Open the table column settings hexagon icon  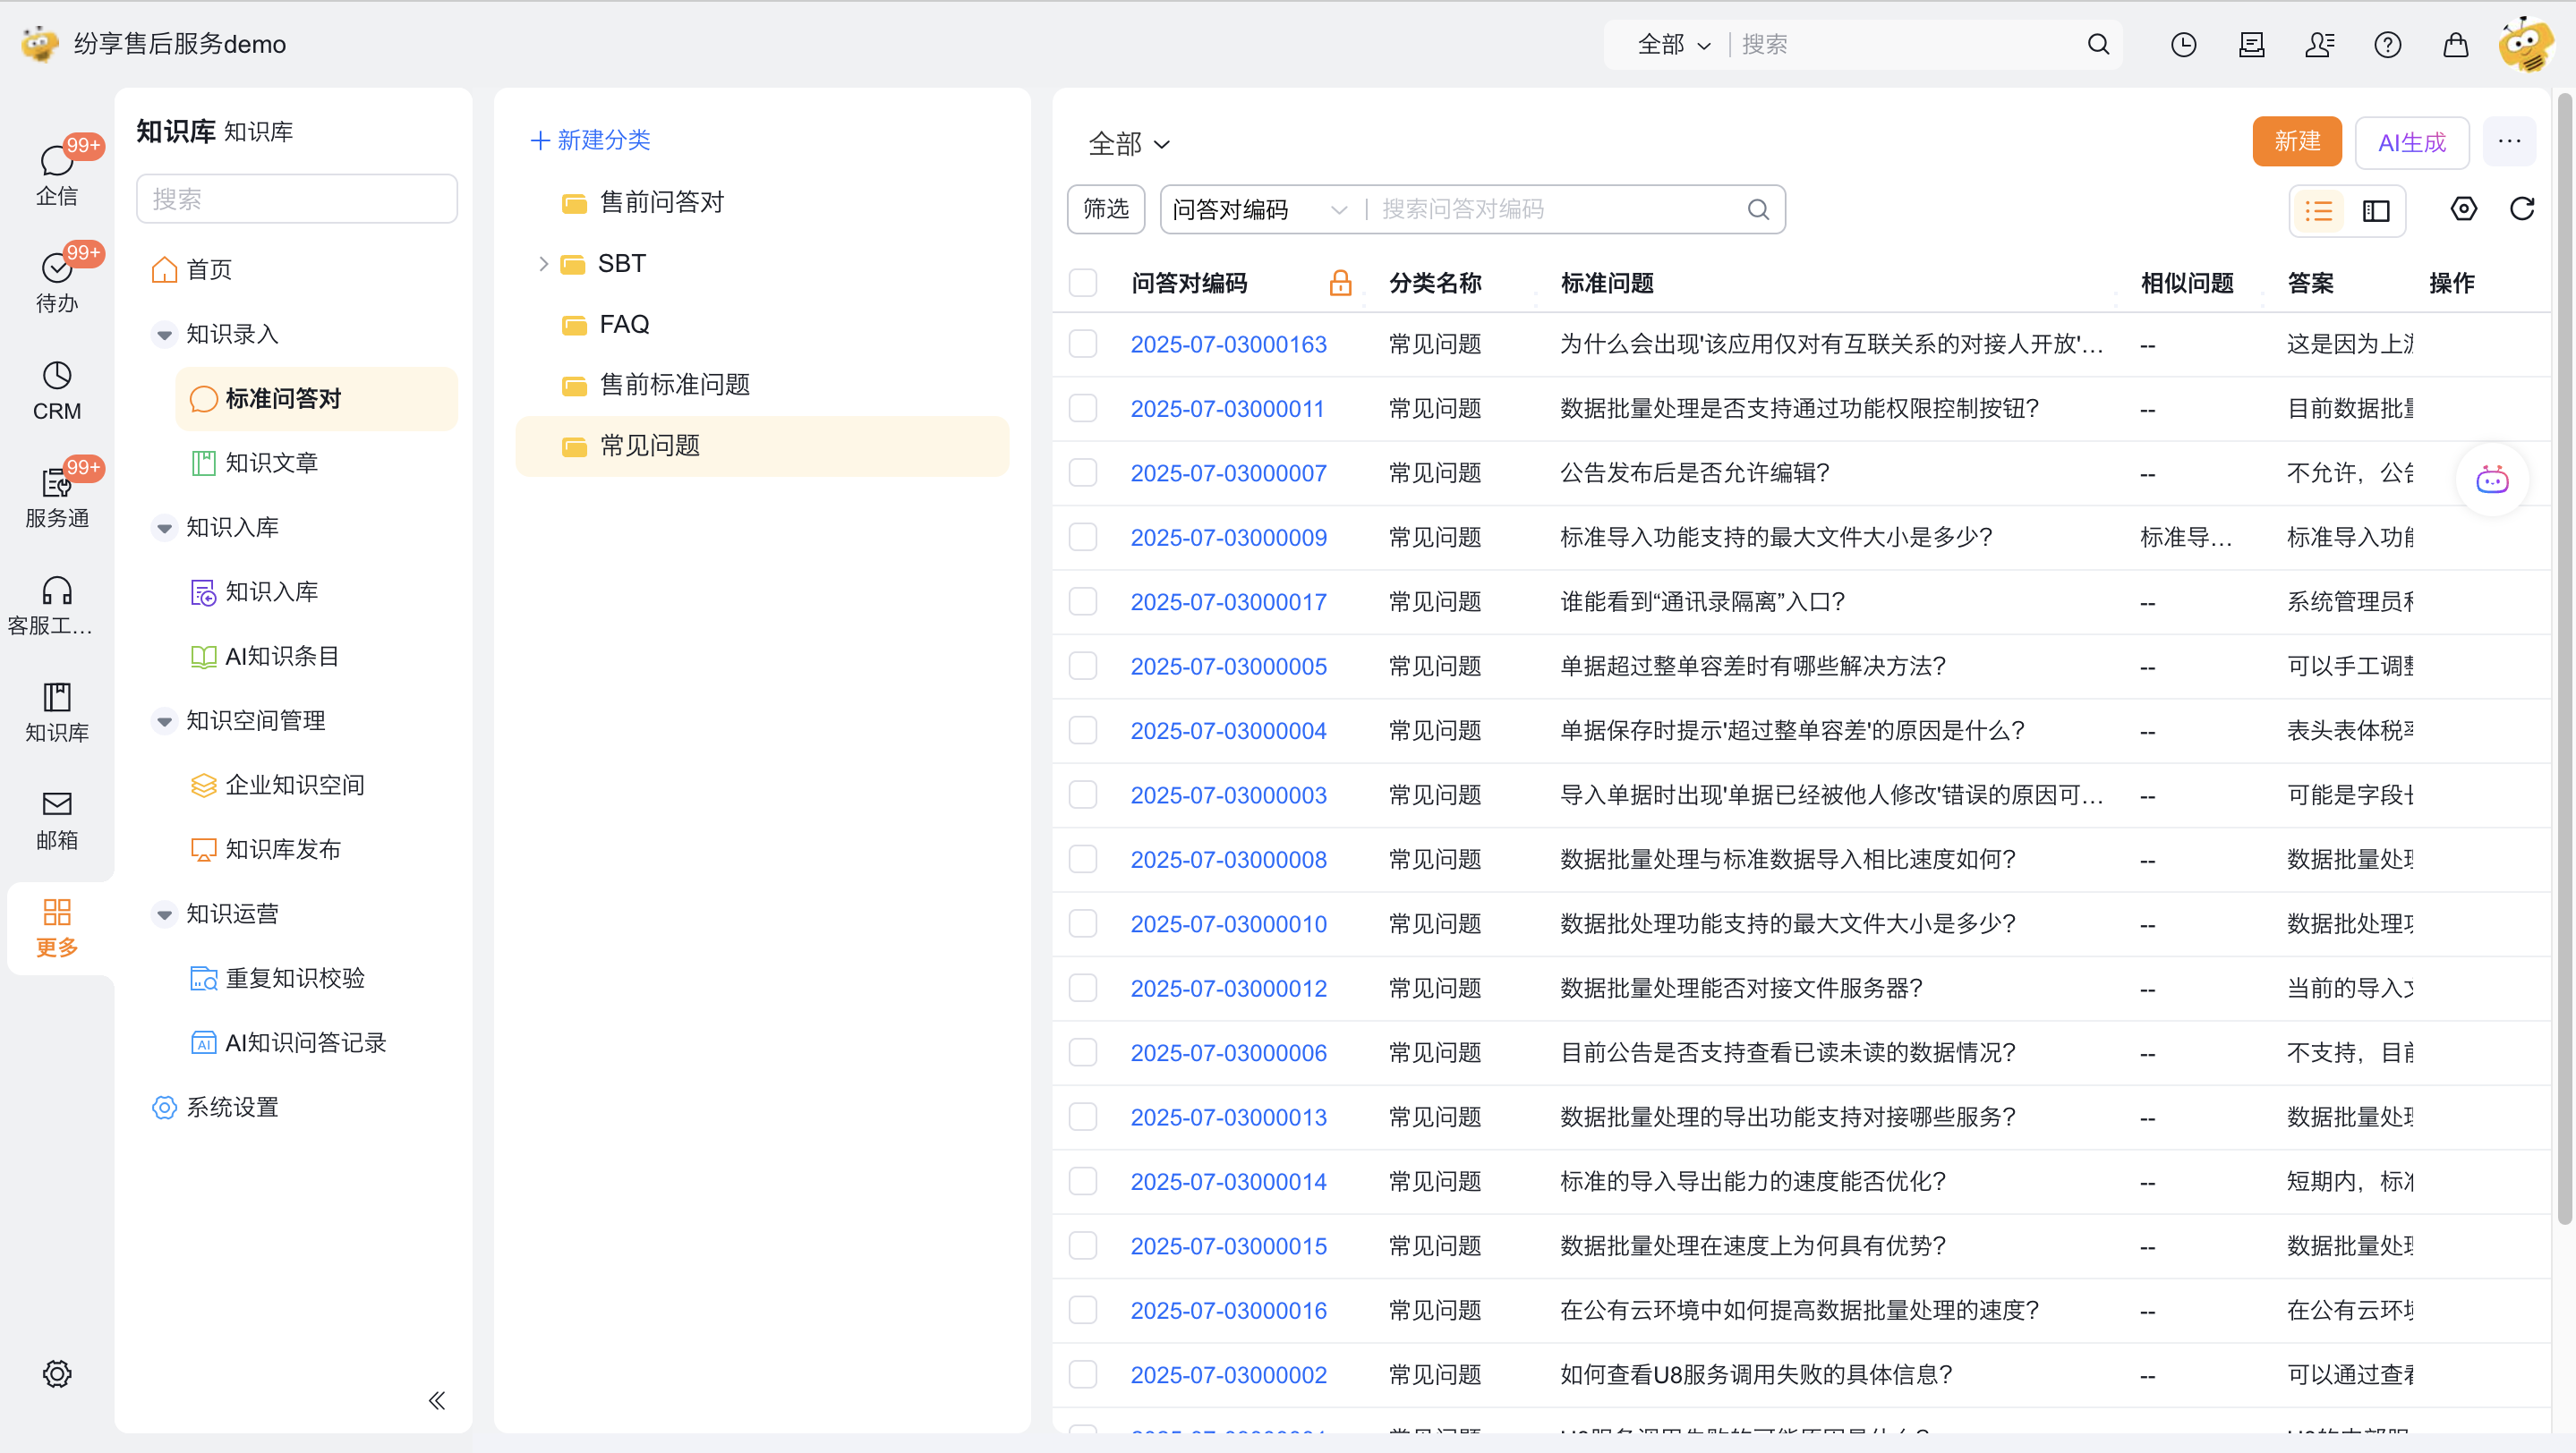2463,208
